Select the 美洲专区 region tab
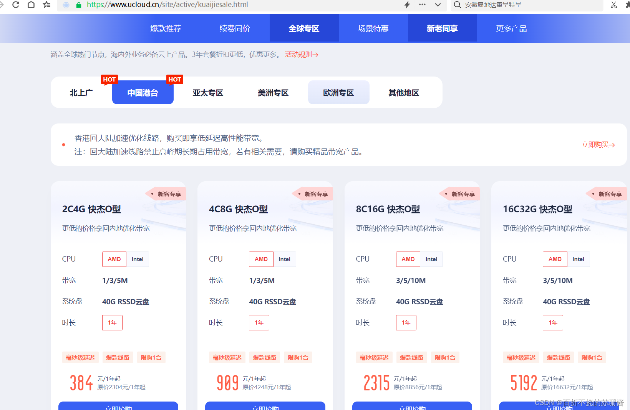 click(273, 93)
